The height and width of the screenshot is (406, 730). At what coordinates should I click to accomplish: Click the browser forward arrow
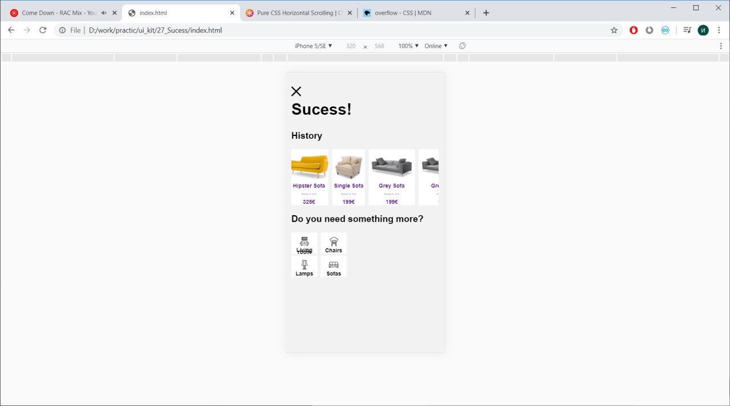click(27, 30)
